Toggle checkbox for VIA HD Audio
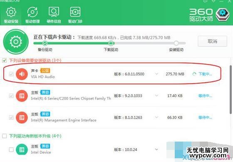Screen dimensions: 233x162 pyautogui.click(x=11, y=74)
